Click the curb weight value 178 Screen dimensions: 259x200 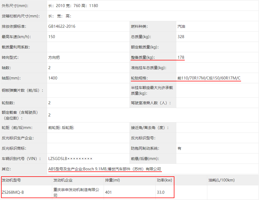[x=181, y=57]
